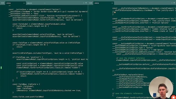Image resolution: width=176 pixels, height=99 pixels.
Task: Add new tab in left pane
Action: pyautogui.click(x=84, y=3)
